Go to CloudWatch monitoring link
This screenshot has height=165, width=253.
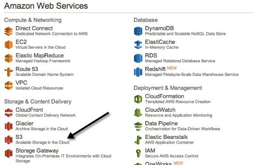click(x=160, y=110)
